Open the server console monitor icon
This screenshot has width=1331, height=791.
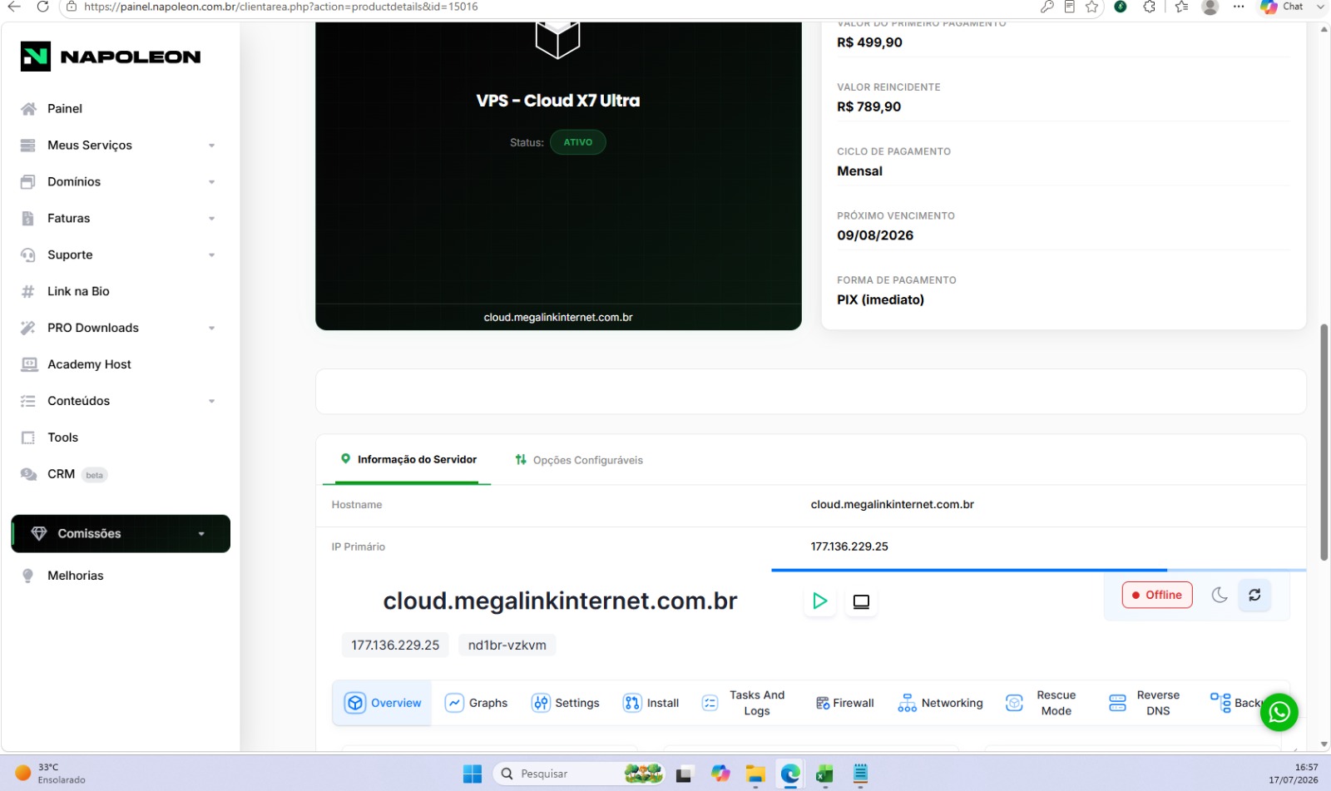(x=861, y=601)
